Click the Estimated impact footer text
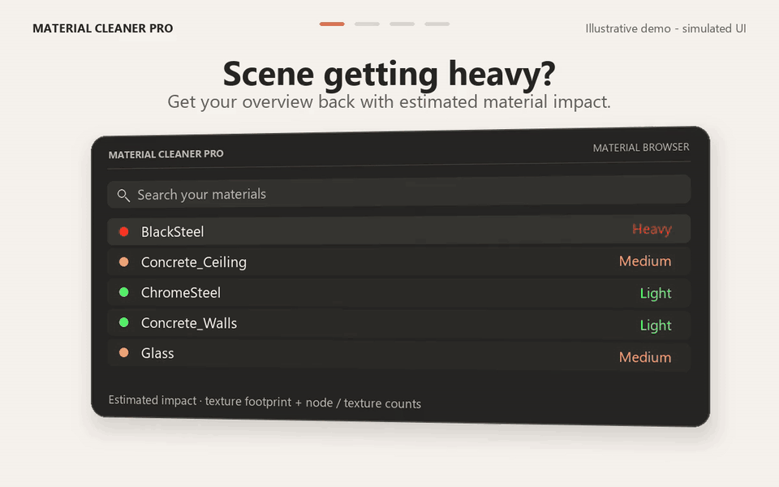The image size is (779, 487). 265,402
